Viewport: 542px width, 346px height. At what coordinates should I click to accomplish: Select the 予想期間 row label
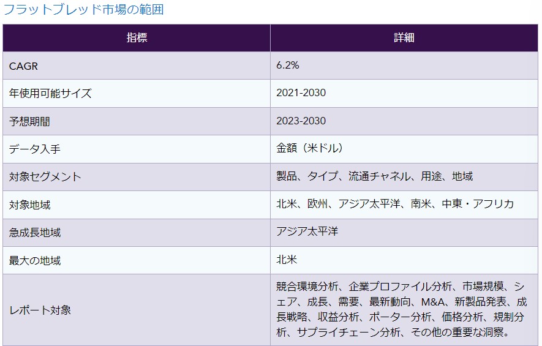[29, 121]
